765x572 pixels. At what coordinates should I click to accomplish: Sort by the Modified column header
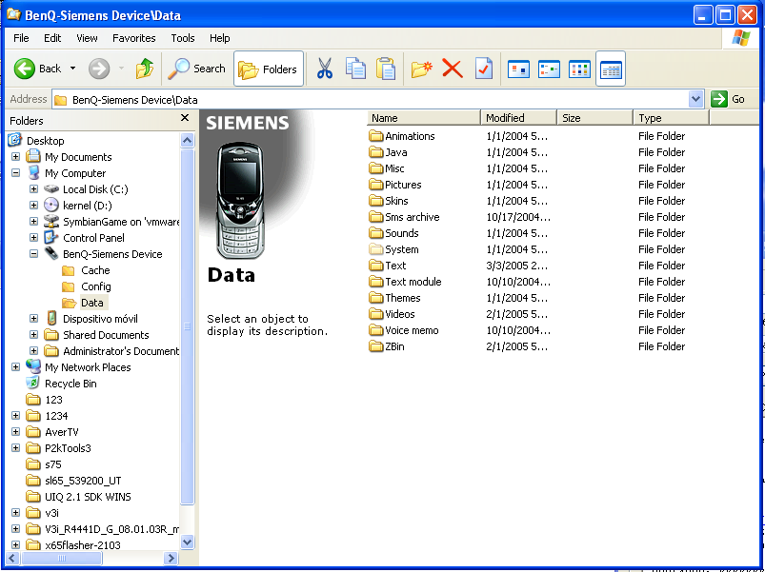tap(518, 118)
